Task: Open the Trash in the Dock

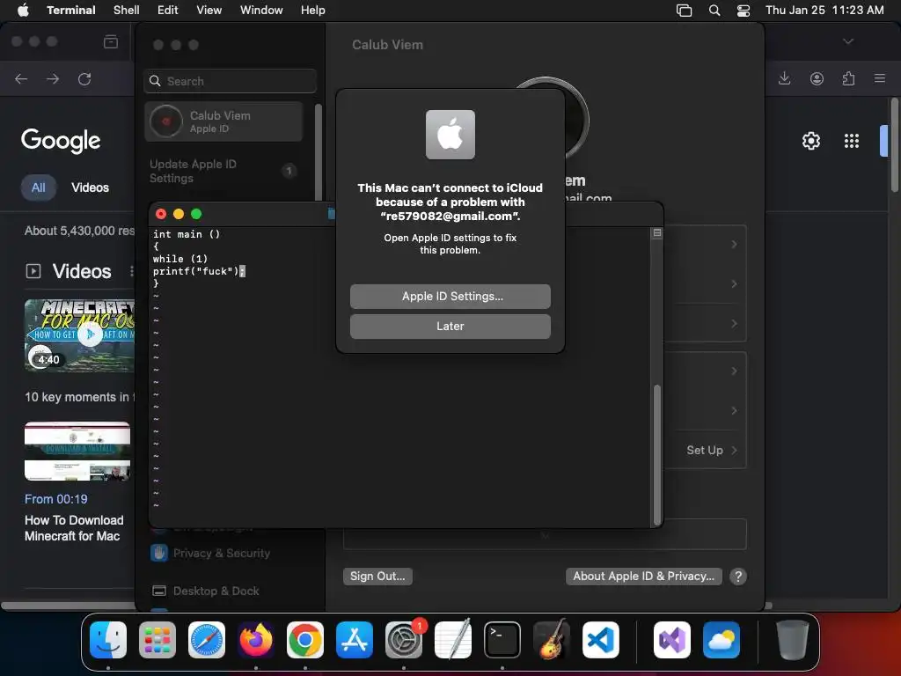Action: pos(793,640)
